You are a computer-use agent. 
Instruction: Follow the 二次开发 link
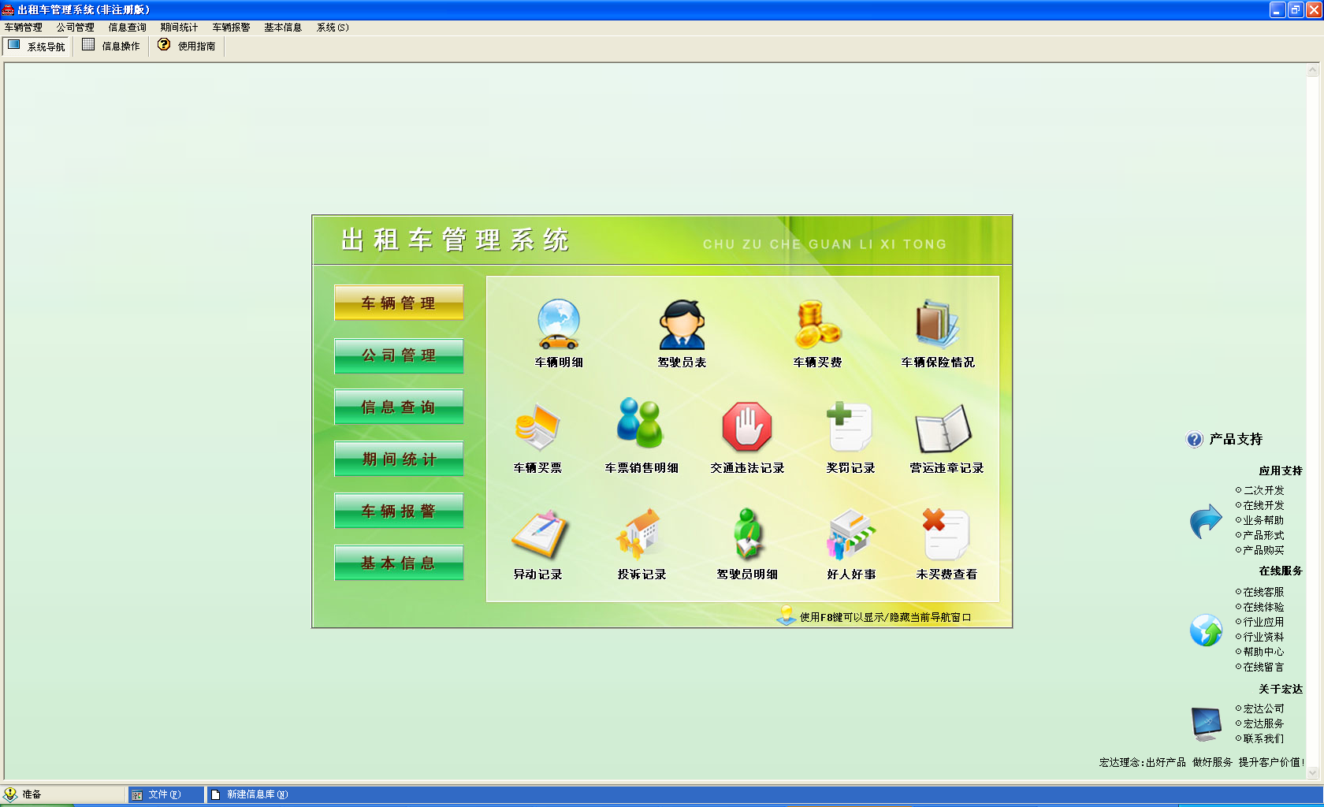point(1263,490)
